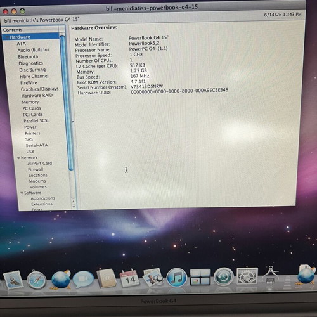The image size is (317, 317).
Task: Select Disc Burning in the sidebar
Action: [32, 70]
